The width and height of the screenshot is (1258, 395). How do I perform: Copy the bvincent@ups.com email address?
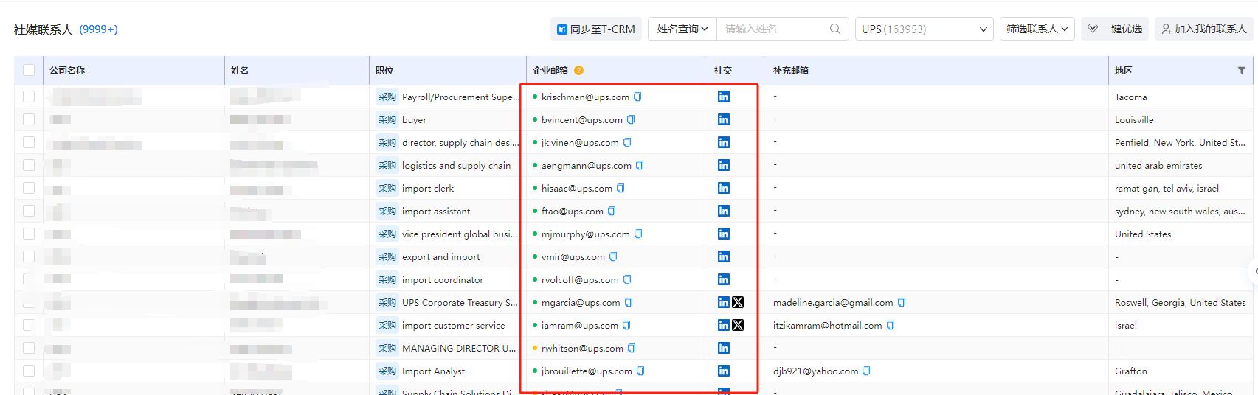coord(631,119)
